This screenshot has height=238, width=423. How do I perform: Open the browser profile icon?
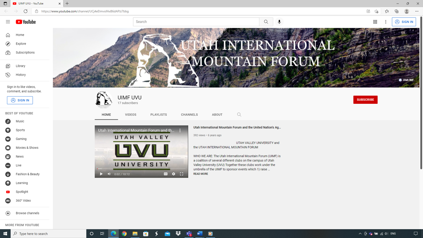pos(407,11)
